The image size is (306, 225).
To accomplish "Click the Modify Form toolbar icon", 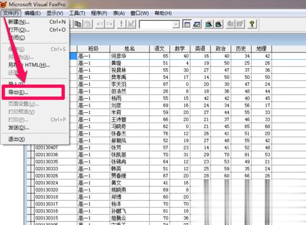I will coord(131,24).
